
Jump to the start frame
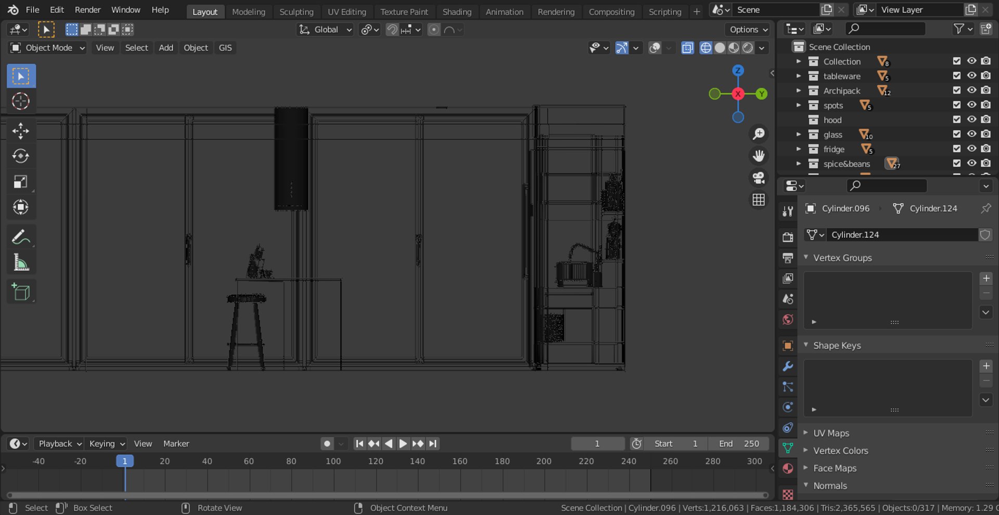pos(359,444)
